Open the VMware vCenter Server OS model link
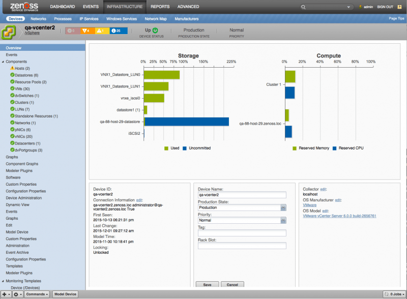 tap(339, 216)
